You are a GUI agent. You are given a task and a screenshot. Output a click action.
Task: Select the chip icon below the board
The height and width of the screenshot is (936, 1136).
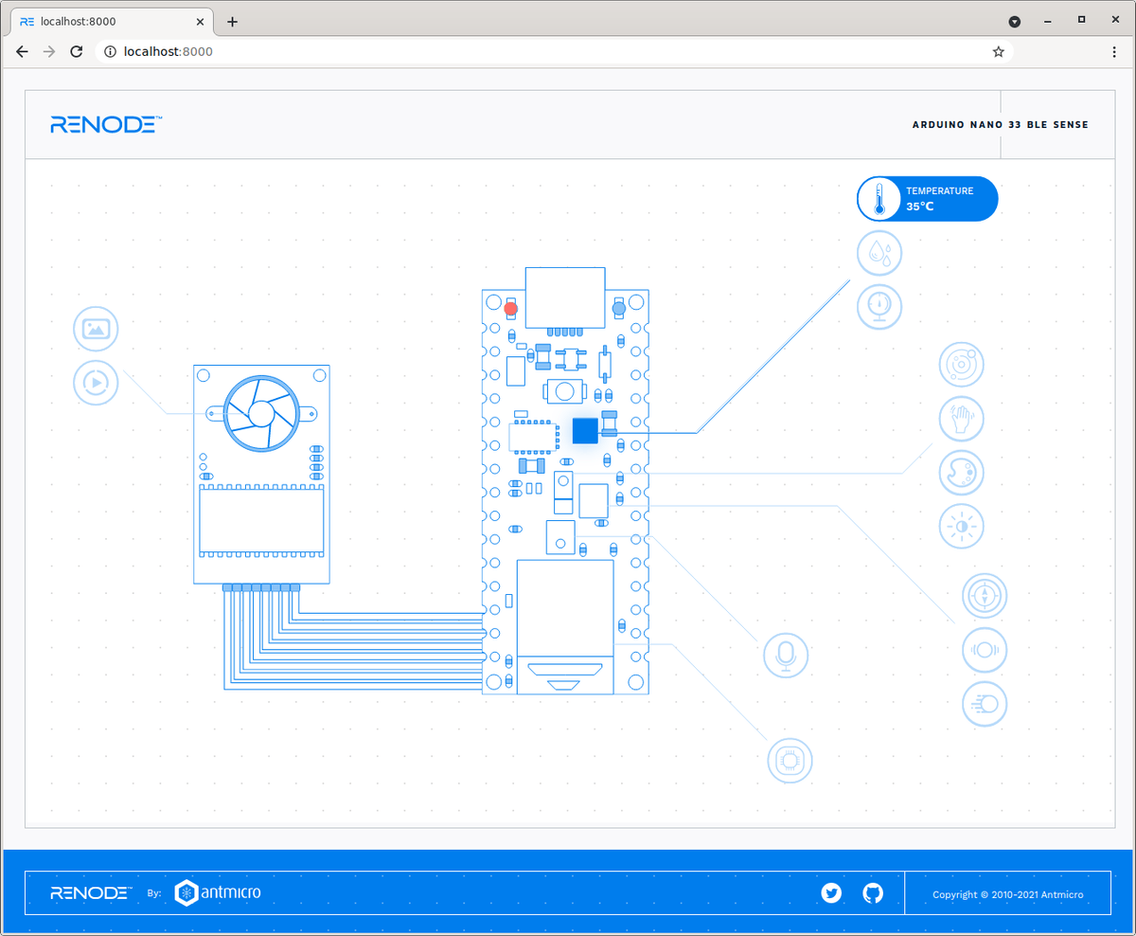(x=789, y=761)
